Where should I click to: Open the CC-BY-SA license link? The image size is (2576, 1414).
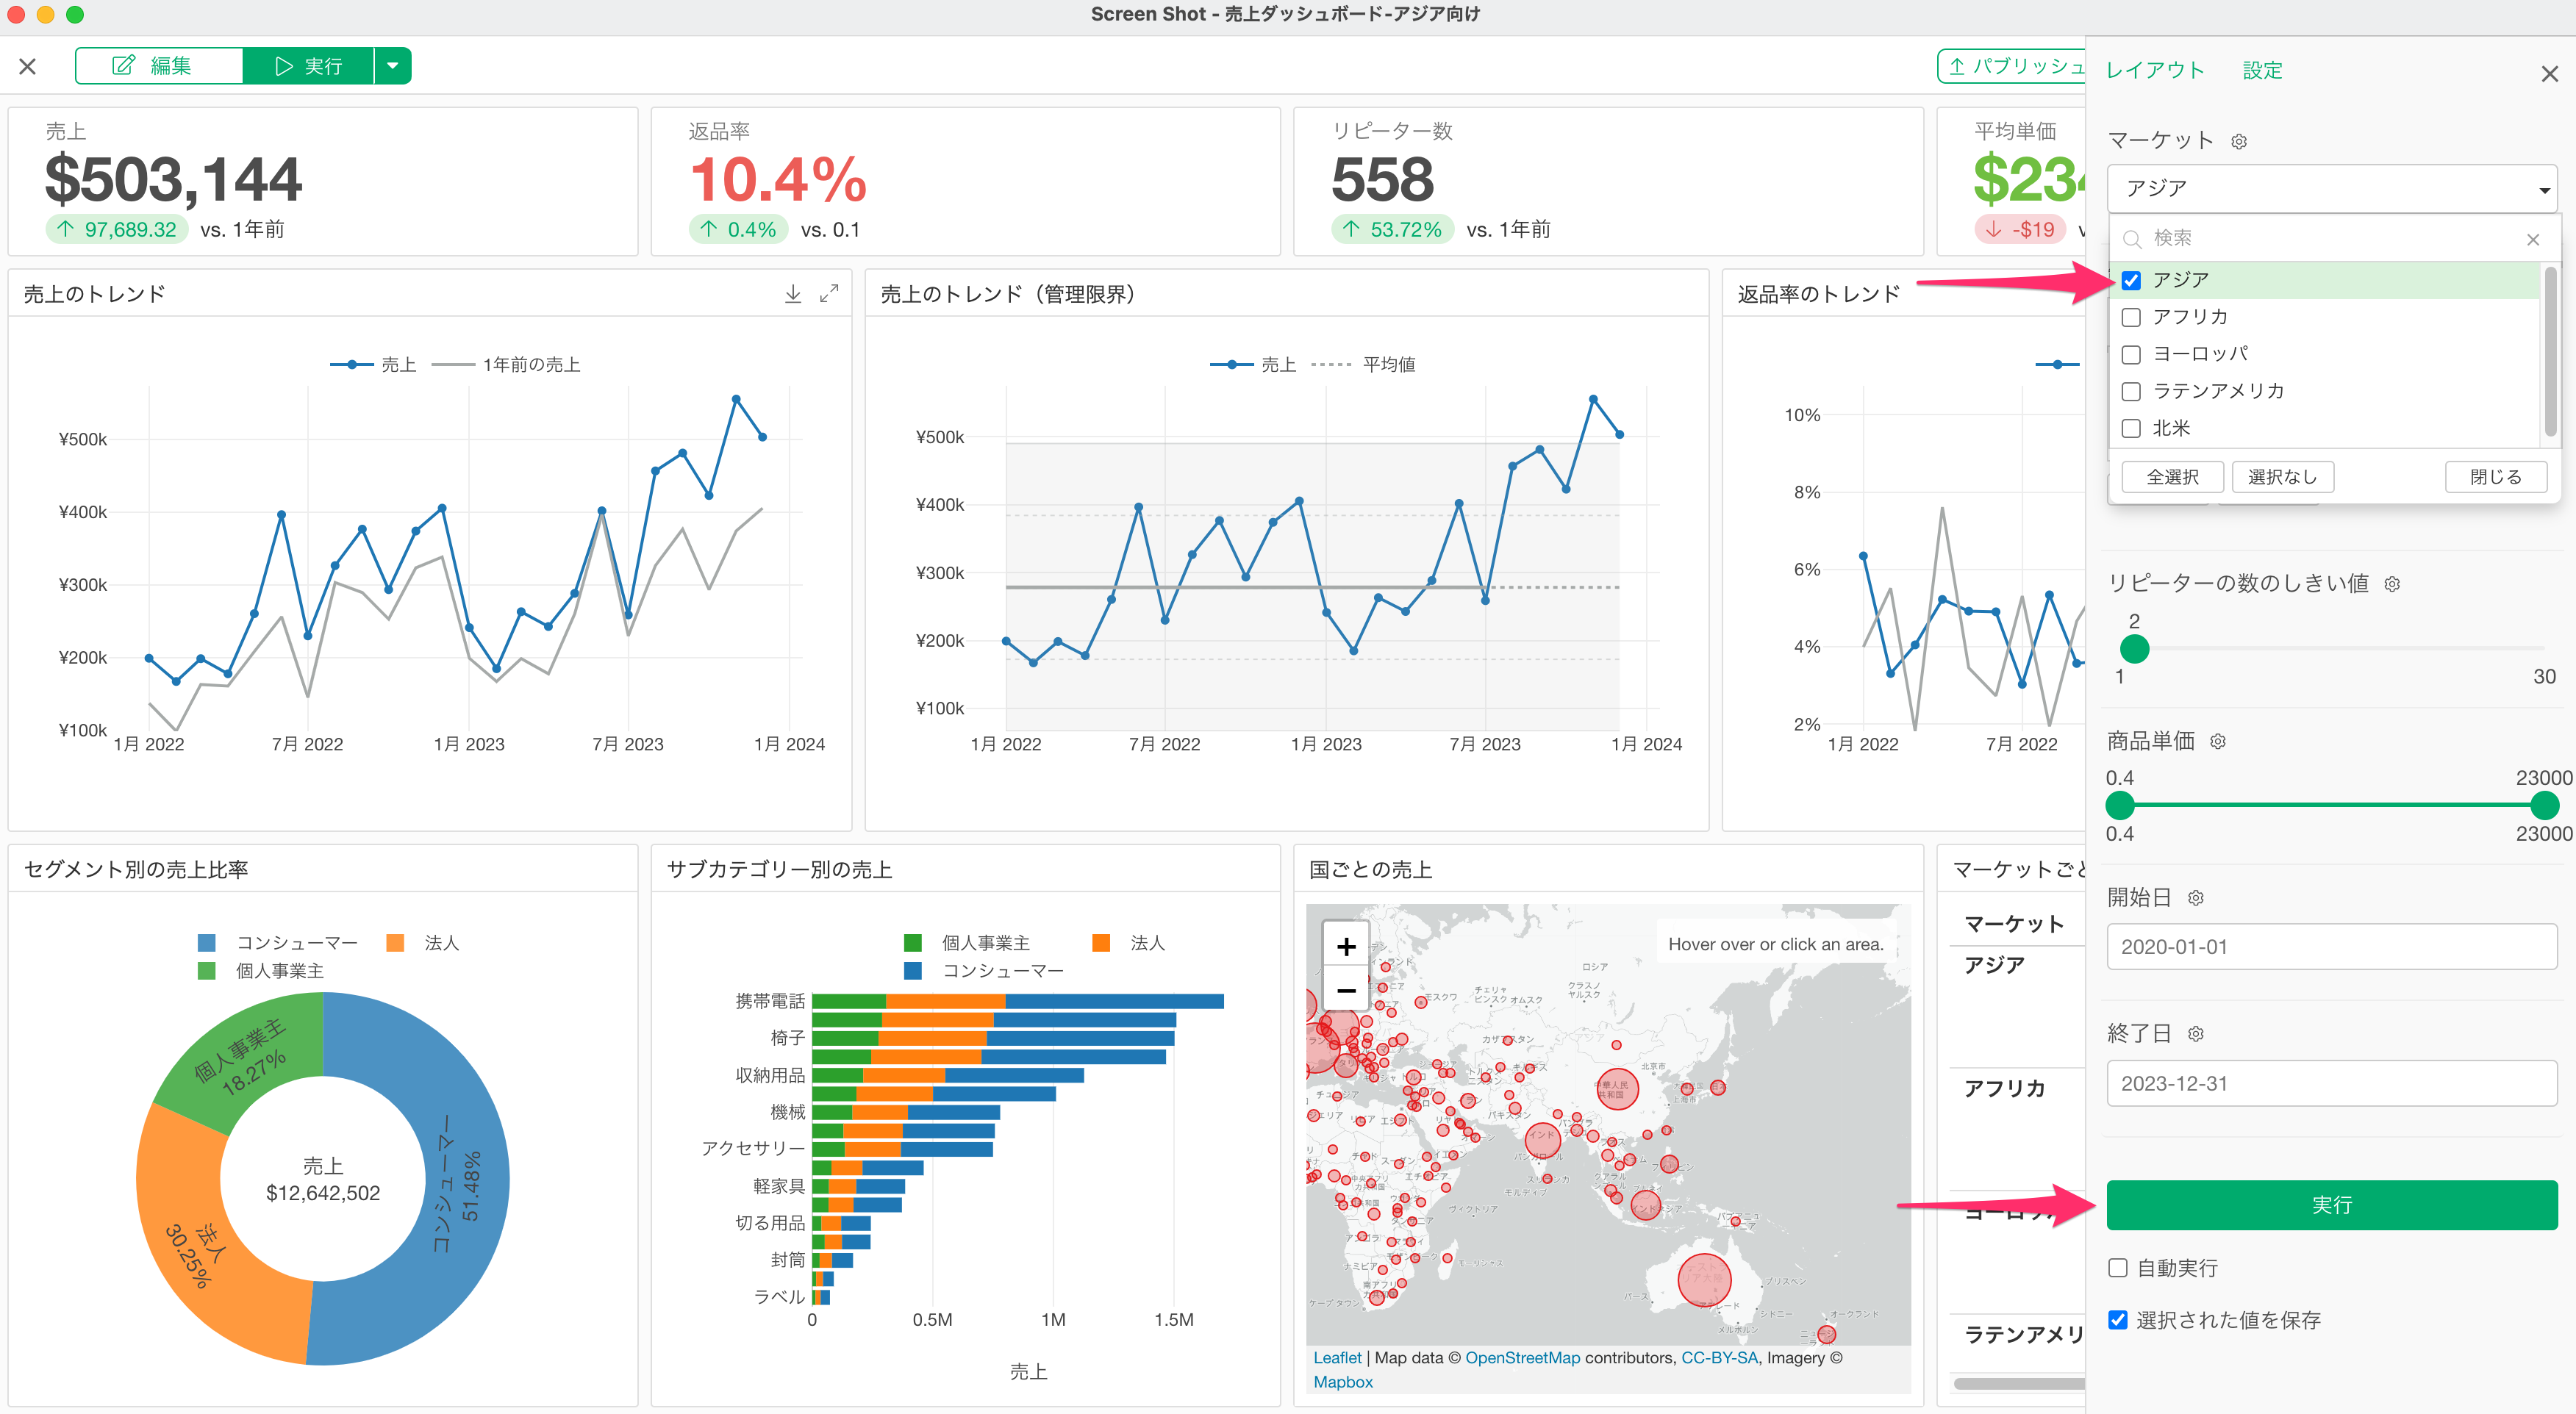tap(1719, 1358)
